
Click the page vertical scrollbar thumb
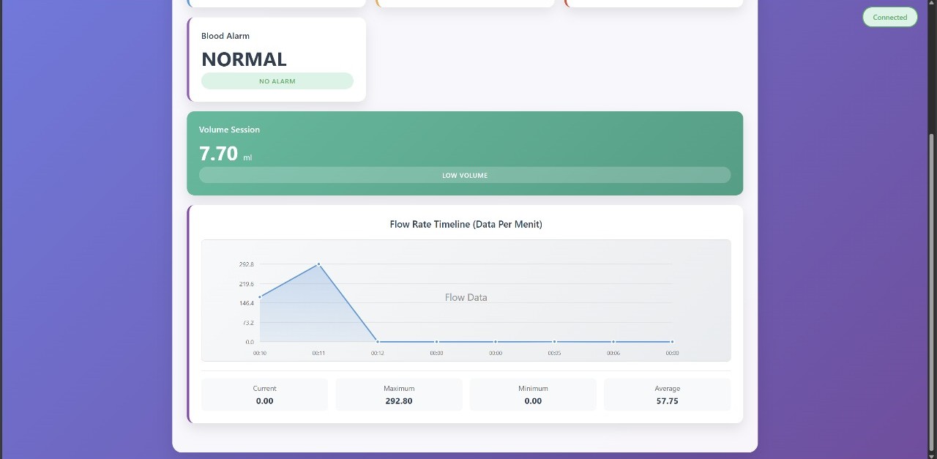point(932,293)
